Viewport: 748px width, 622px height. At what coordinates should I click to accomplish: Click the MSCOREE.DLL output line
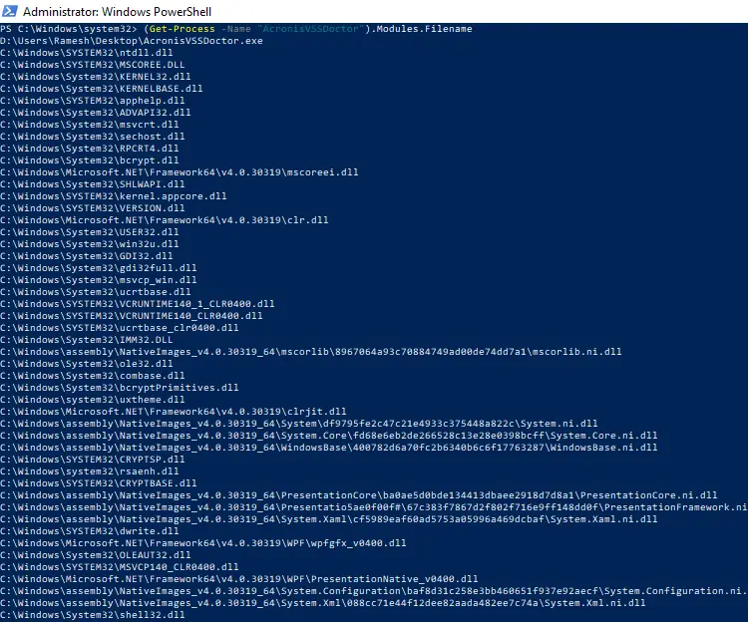coord(93,65)
